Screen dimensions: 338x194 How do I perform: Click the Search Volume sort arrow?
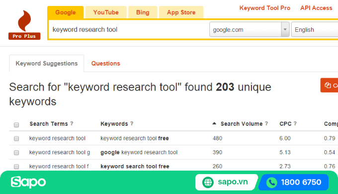[214, 123]
